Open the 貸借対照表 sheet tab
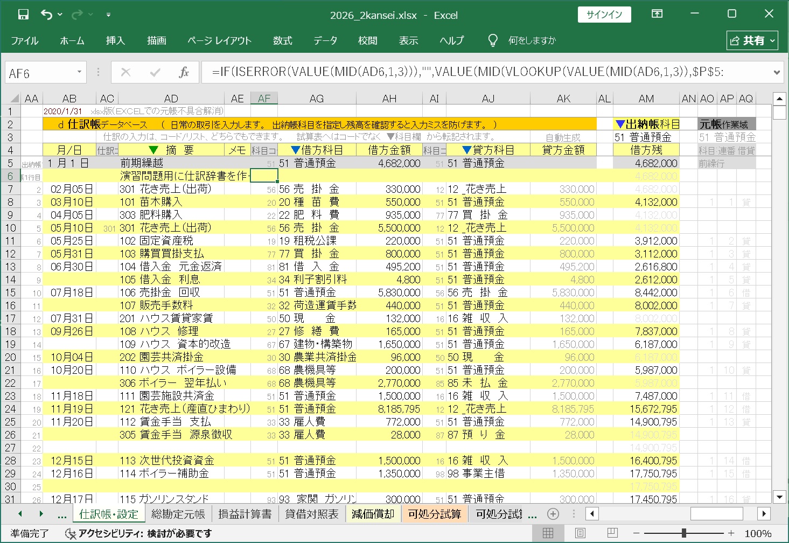The width and height of the screenshot is (789, 543). pyautogui.click(x=311, y=514)
